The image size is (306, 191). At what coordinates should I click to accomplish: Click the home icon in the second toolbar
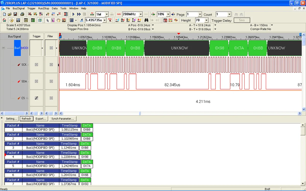point(4,20)
